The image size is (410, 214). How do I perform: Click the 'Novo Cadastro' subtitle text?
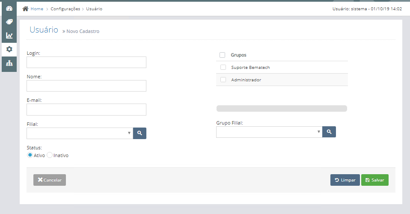(x=83, y=31)
